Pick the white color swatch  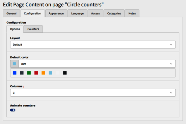coord(58,73)
